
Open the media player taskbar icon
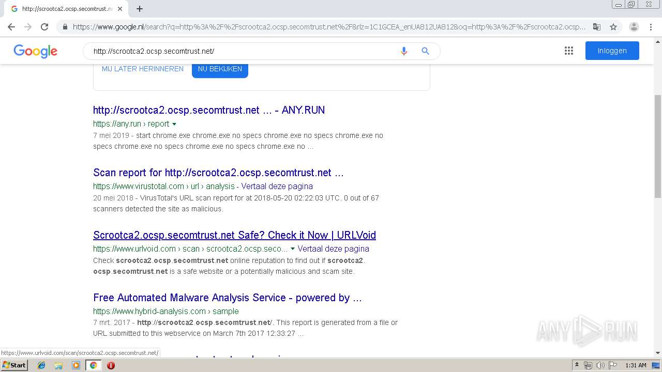coord(76,365)
